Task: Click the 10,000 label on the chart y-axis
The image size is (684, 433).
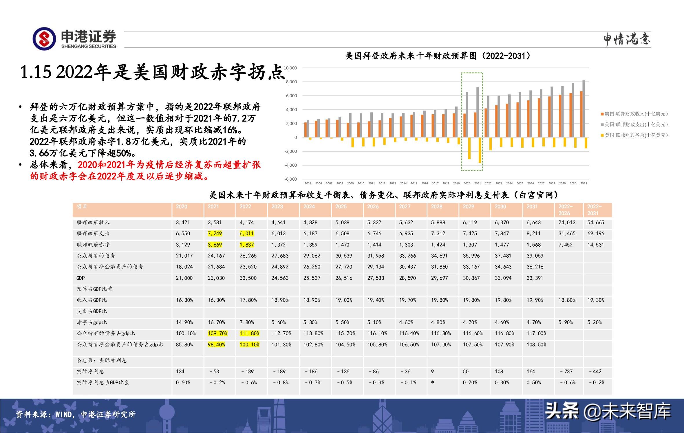Action: (290, 68)
